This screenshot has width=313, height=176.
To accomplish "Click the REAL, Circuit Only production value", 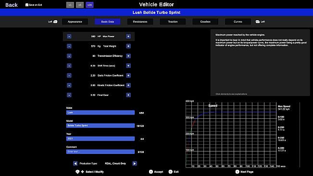I will pos(115,163).
